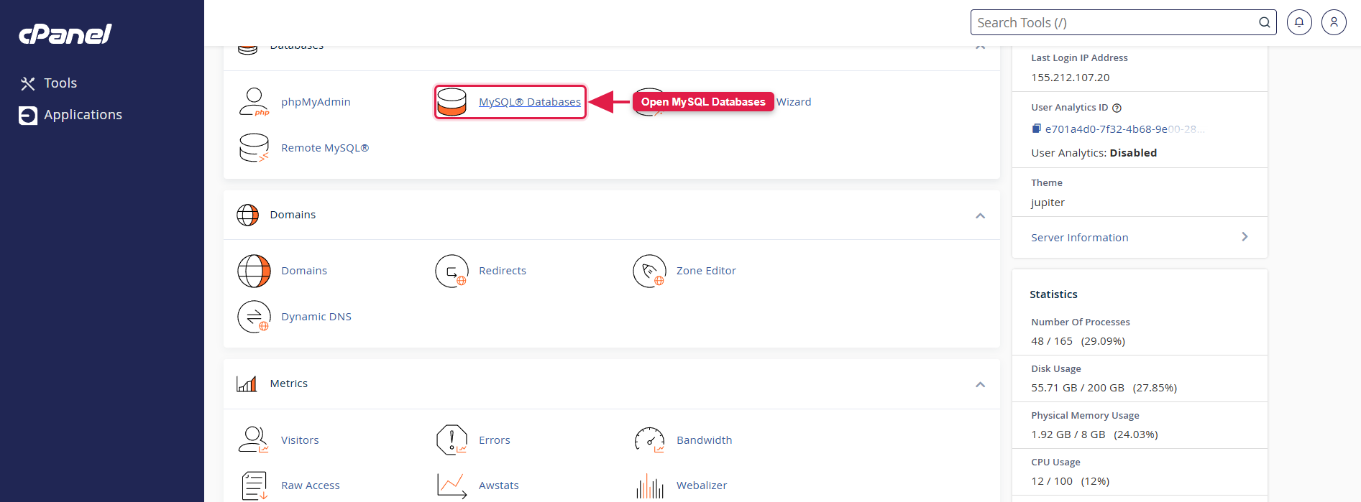Click the Metrics section title
Screen dimensions: 1361x502
click(289, 384)
